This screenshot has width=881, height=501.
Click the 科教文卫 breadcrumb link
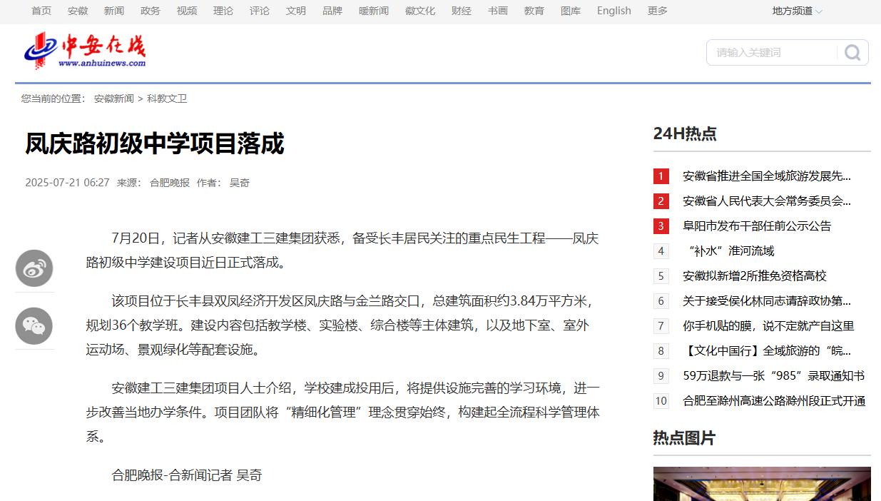(167, 98)
